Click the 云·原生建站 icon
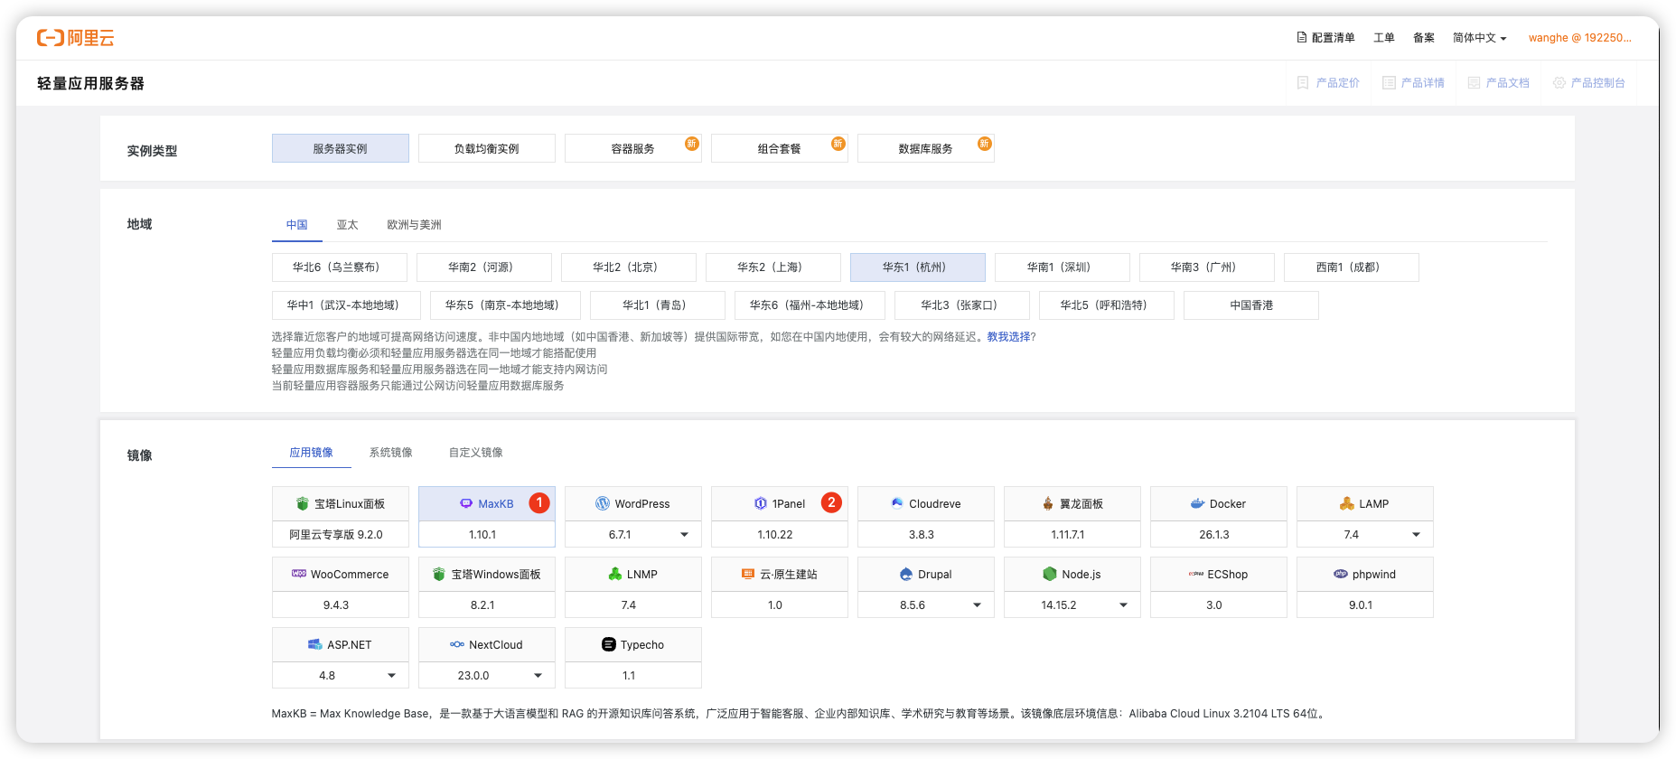1676x759 pixels. click(748, 575)
